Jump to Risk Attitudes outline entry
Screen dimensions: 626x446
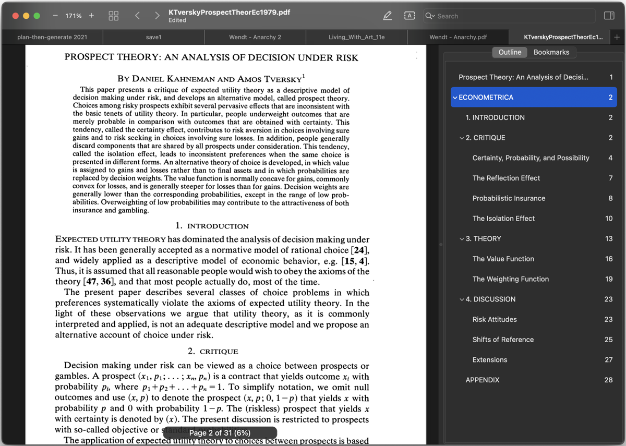[534, 319]
